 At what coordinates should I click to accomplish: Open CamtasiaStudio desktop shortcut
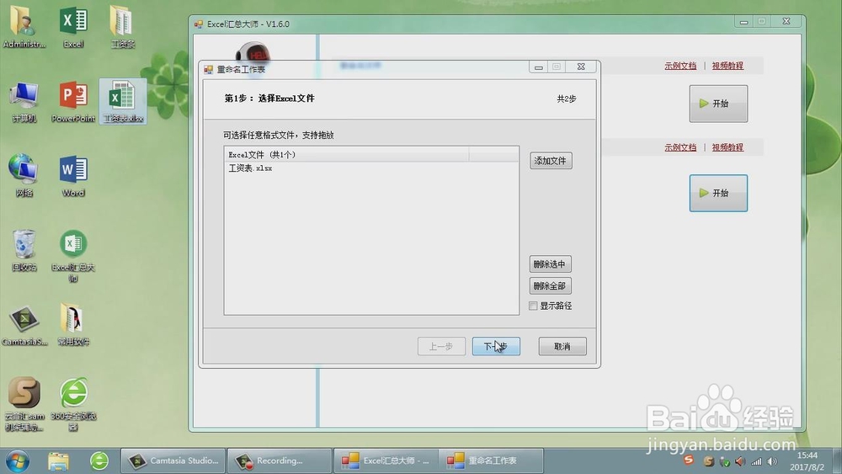coord(24,325)
